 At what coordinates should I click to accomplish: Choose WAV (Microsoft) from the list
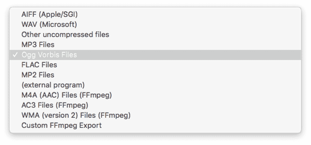pos(49,25)
